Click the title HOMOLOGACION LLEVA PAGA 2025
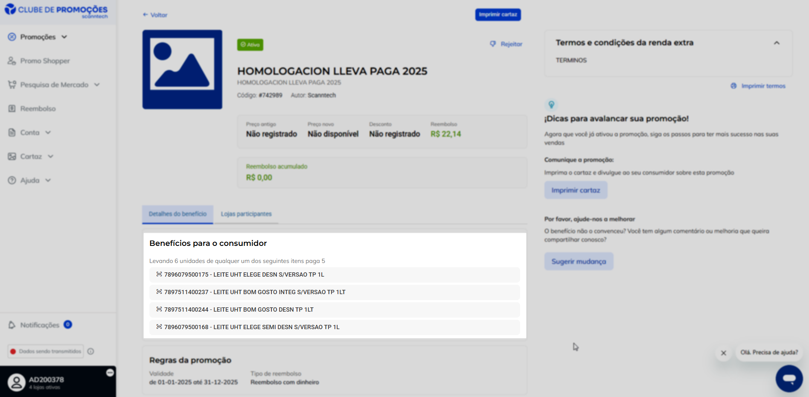 click(x=332, y=71)
